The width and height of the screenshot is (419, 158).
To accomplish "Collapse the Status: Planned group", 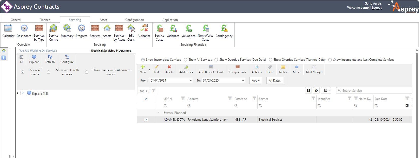I will 159,113.
